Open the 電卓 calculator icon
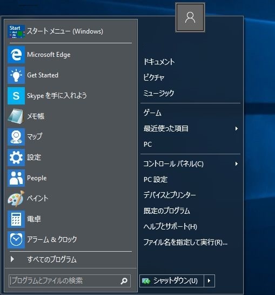The image size is (275, 295). coord(16,219)
